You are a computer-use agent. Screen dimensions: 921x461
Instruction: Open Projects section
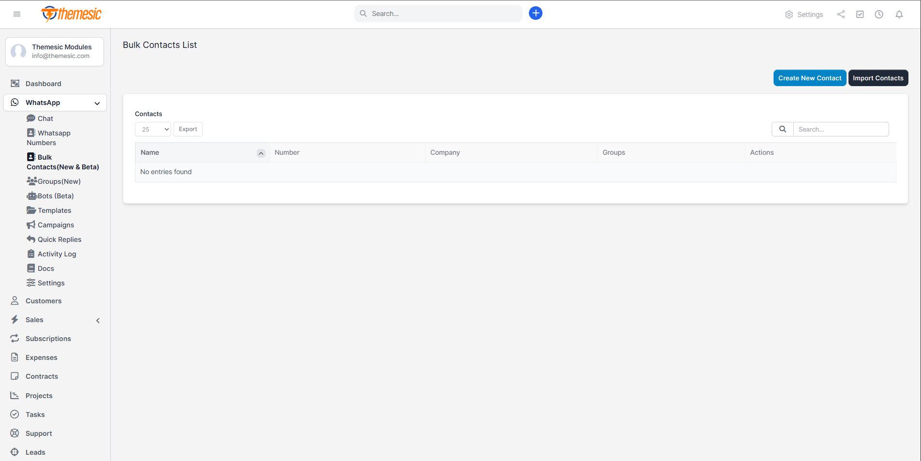39,396
